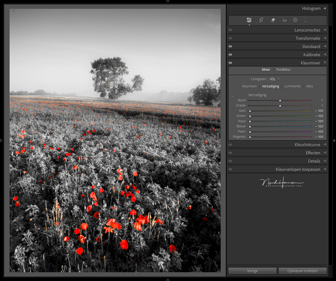336x281 pixels.
Task: Expand the Histogram panel
Action: (x=324, y=8)
